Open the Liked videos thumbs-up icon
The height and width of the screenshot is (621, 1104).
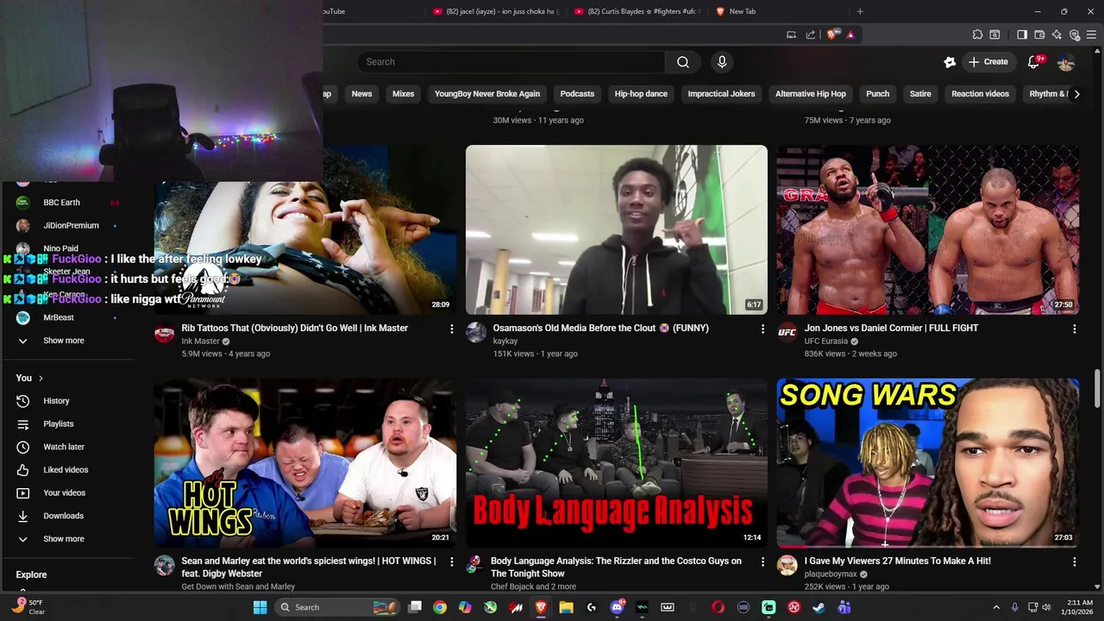pyautogui.click(x=23, y=470)
